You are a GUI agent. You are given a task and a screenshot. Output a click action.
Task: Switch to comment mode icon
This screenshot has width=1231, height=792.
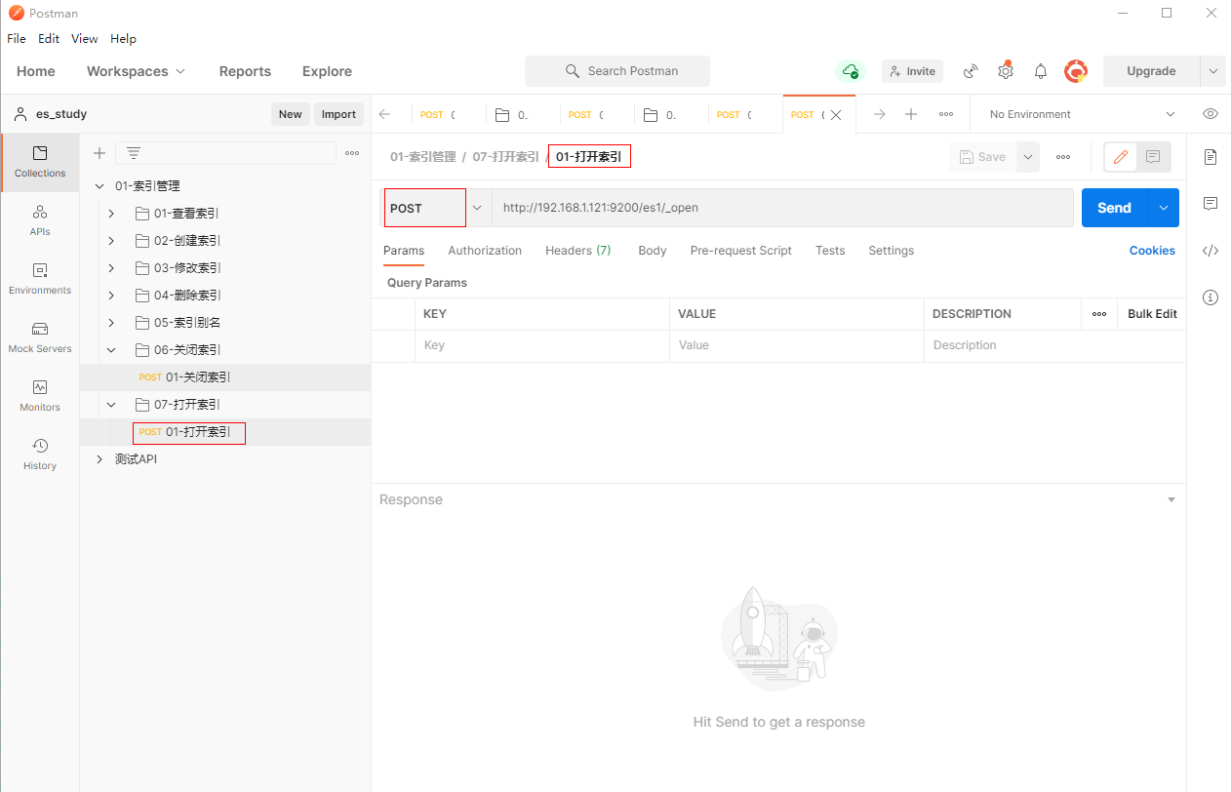point(1153,157)
